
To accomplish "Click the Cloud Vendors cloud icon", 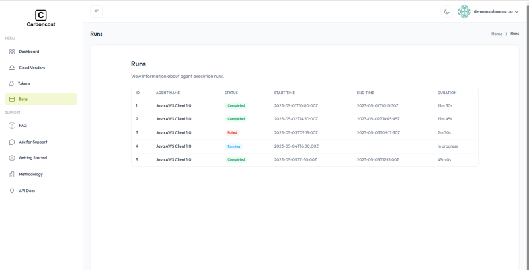I will (12, 67).
